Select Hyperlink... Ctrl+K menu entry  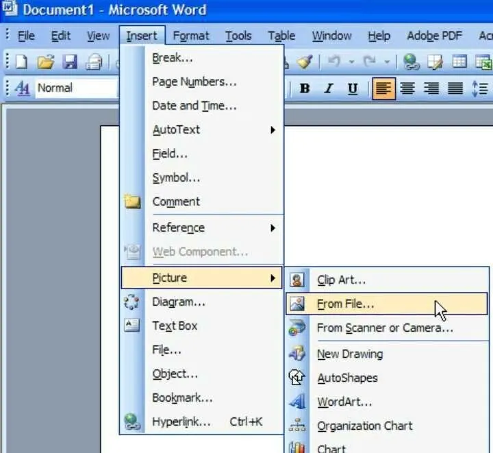point(202,422)
